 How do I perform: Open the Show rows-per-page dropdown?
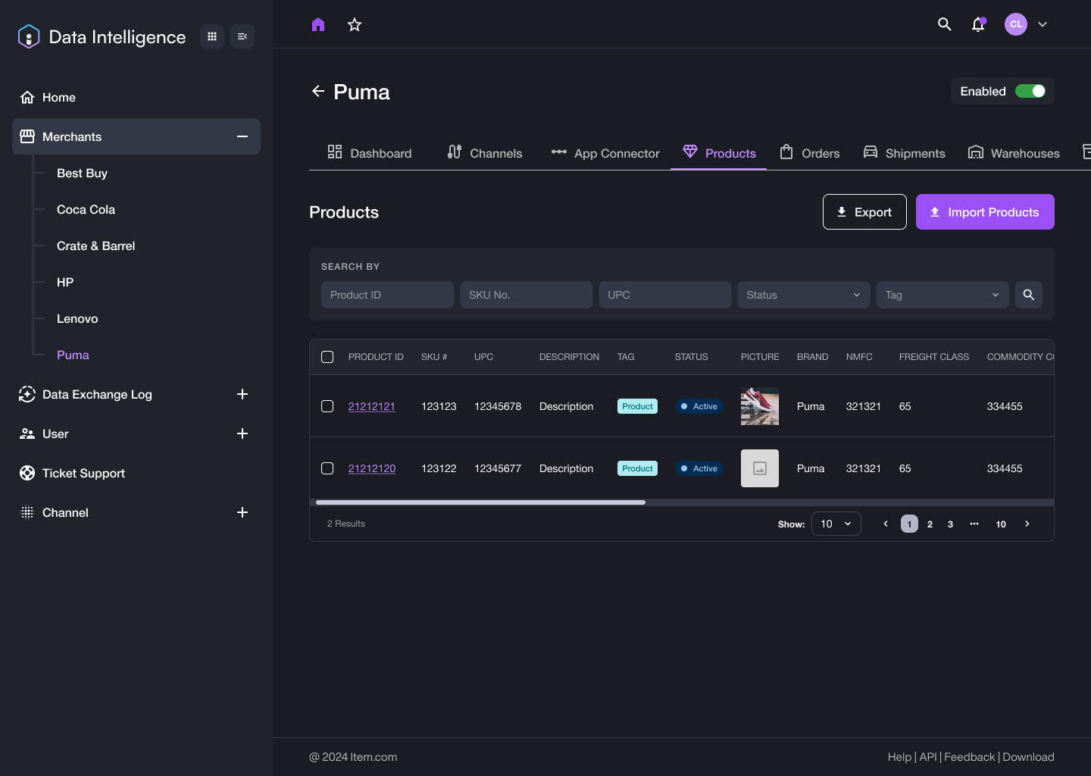pos(836,524)
